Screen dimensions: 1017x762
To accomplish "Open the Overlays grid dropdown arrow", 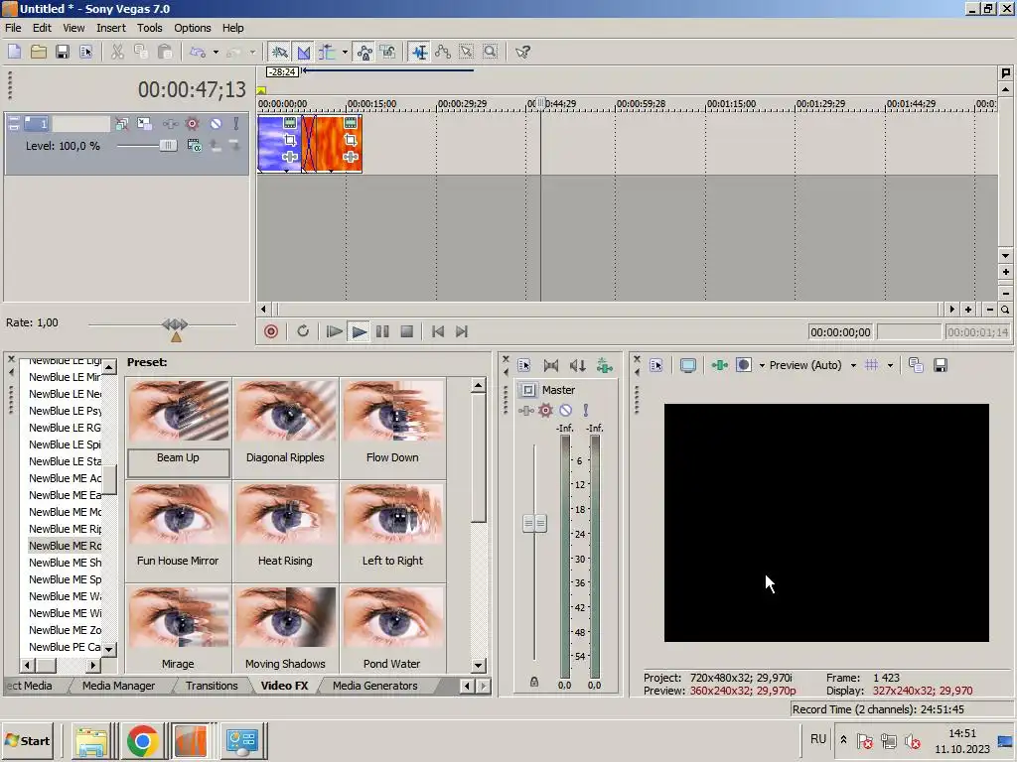I will 890,365.
